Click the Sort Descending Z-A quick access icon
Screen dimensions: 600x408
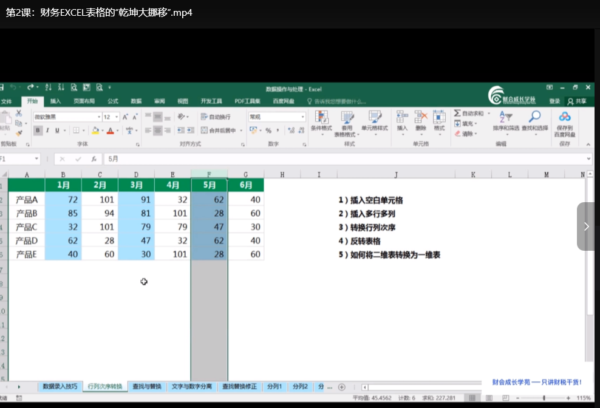click(x=61, y=87)
